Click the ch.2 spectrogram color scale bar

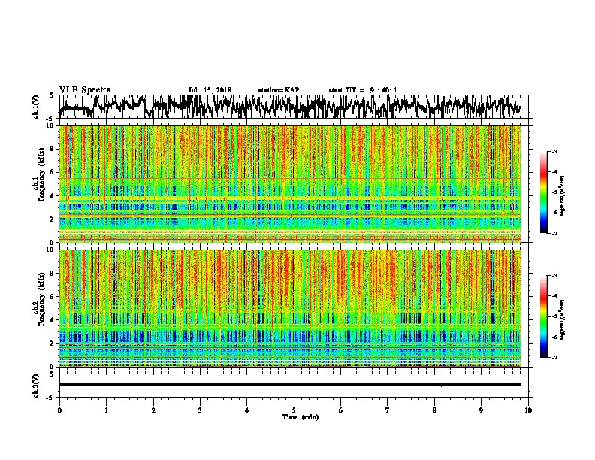pos(544,316)
